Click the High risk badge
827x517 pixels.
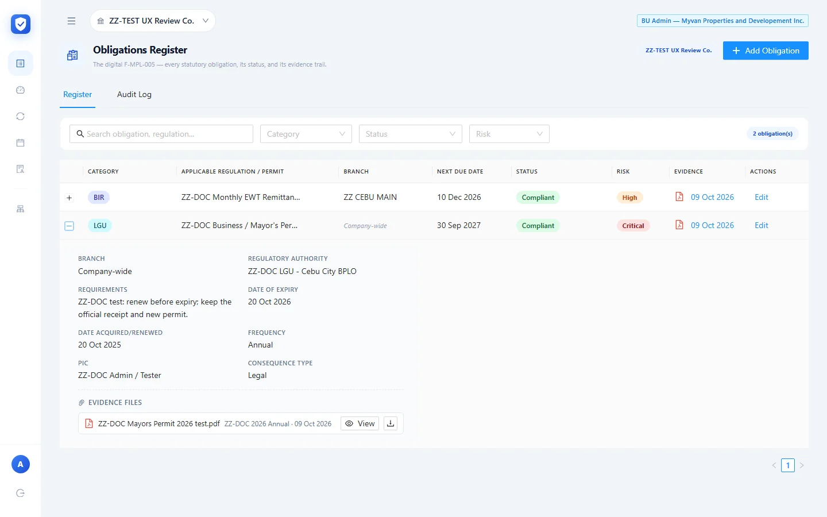point(629,198)
